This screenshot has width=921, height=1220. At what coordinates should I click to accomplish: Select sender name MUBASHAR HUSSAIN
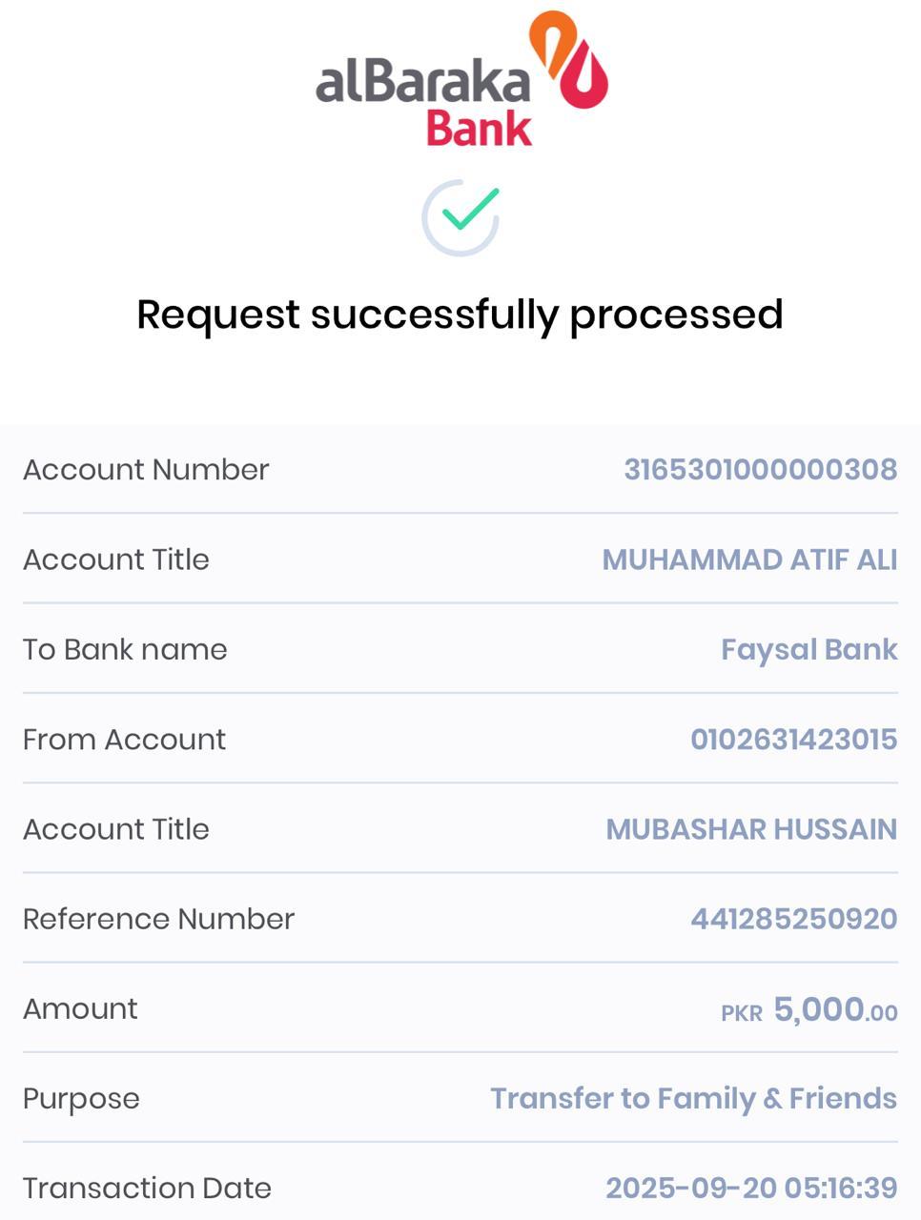[x=751, y=829]
